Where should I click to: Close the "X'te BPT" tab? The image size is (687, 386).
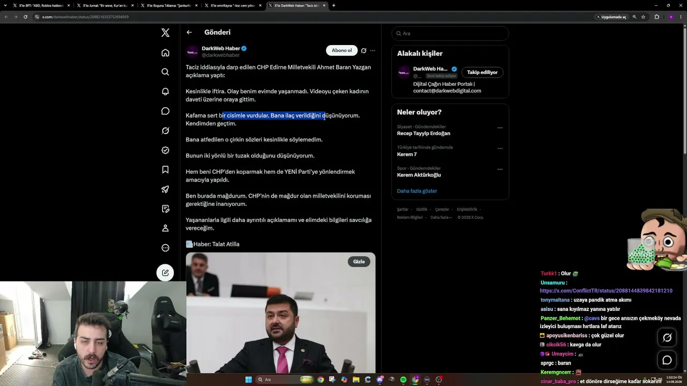pos(69,5)
